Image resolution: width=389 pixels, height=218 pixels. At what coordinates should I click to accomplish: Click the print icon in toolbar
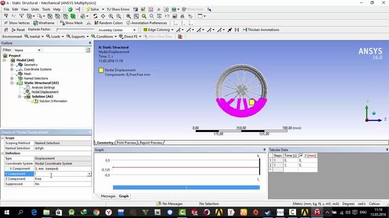[x=182, y=16]
